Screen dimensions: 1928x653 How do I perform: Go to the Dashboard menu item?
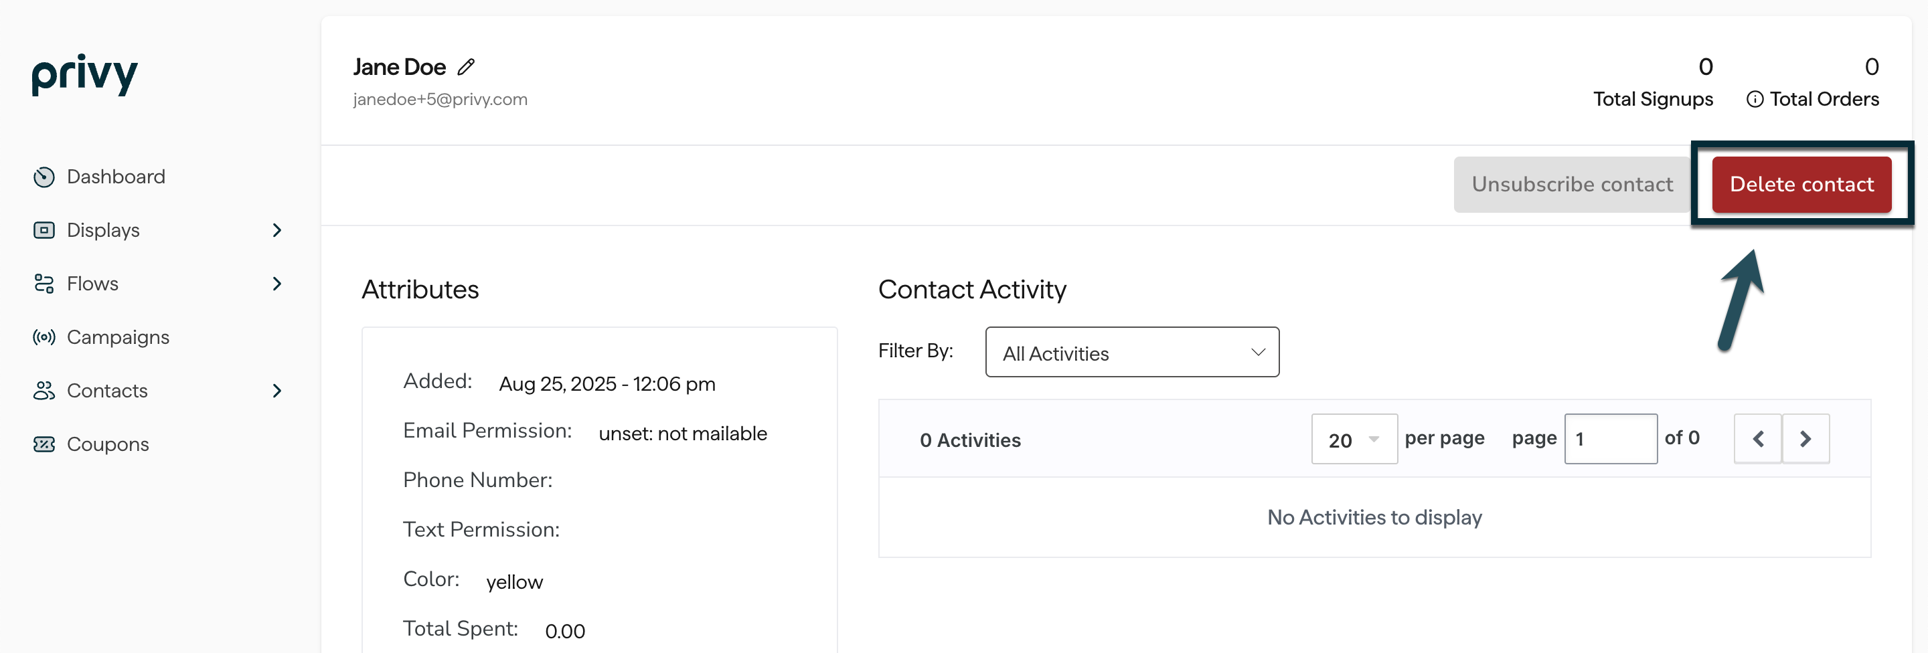click(x=115, y=177)
